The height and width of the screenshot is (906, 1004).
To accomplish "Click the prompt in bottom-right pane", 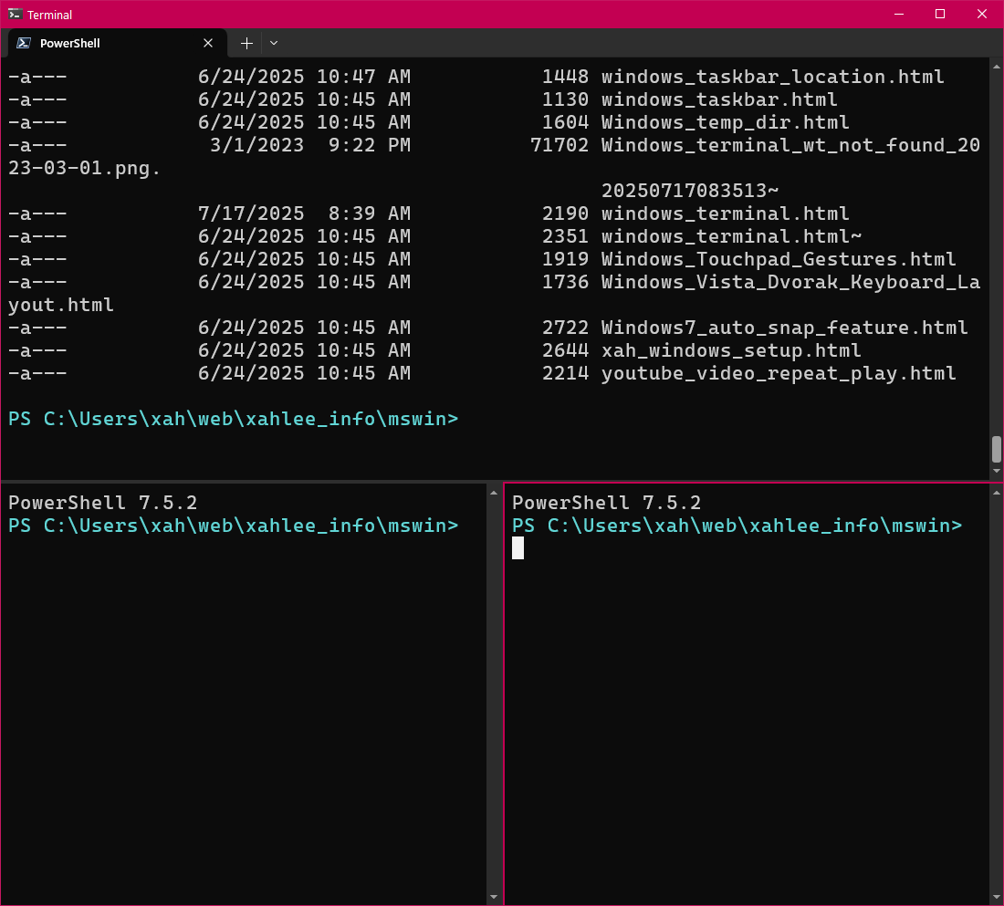I will (737, 526).
